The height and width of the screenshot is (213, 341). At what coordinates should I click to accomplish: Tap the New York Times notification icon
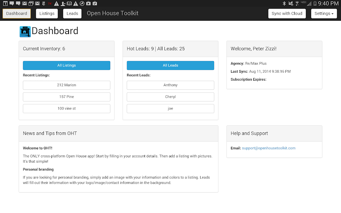pyautogui.click(x=43, y=4)
